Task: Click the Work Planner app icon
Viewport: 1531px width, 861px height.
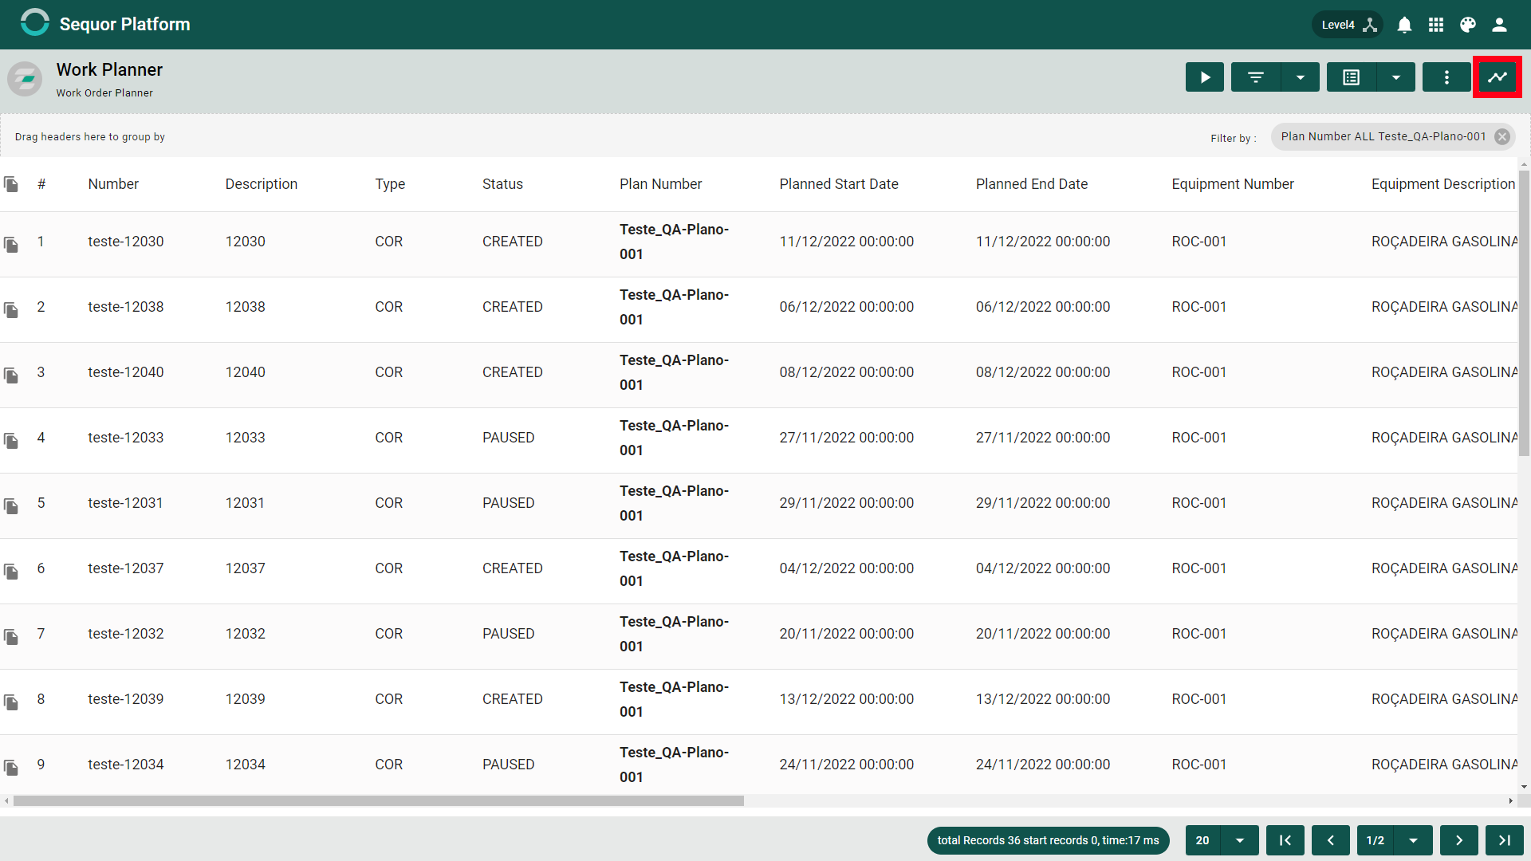Action: [x=25, y=79]
